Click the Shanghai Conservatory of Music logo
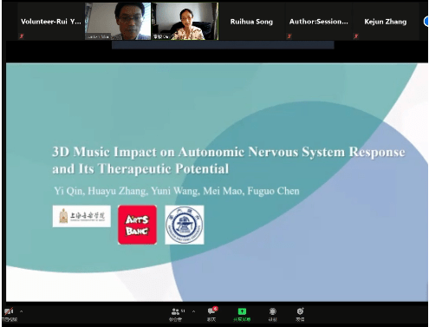429x327 pixels. 81,216
